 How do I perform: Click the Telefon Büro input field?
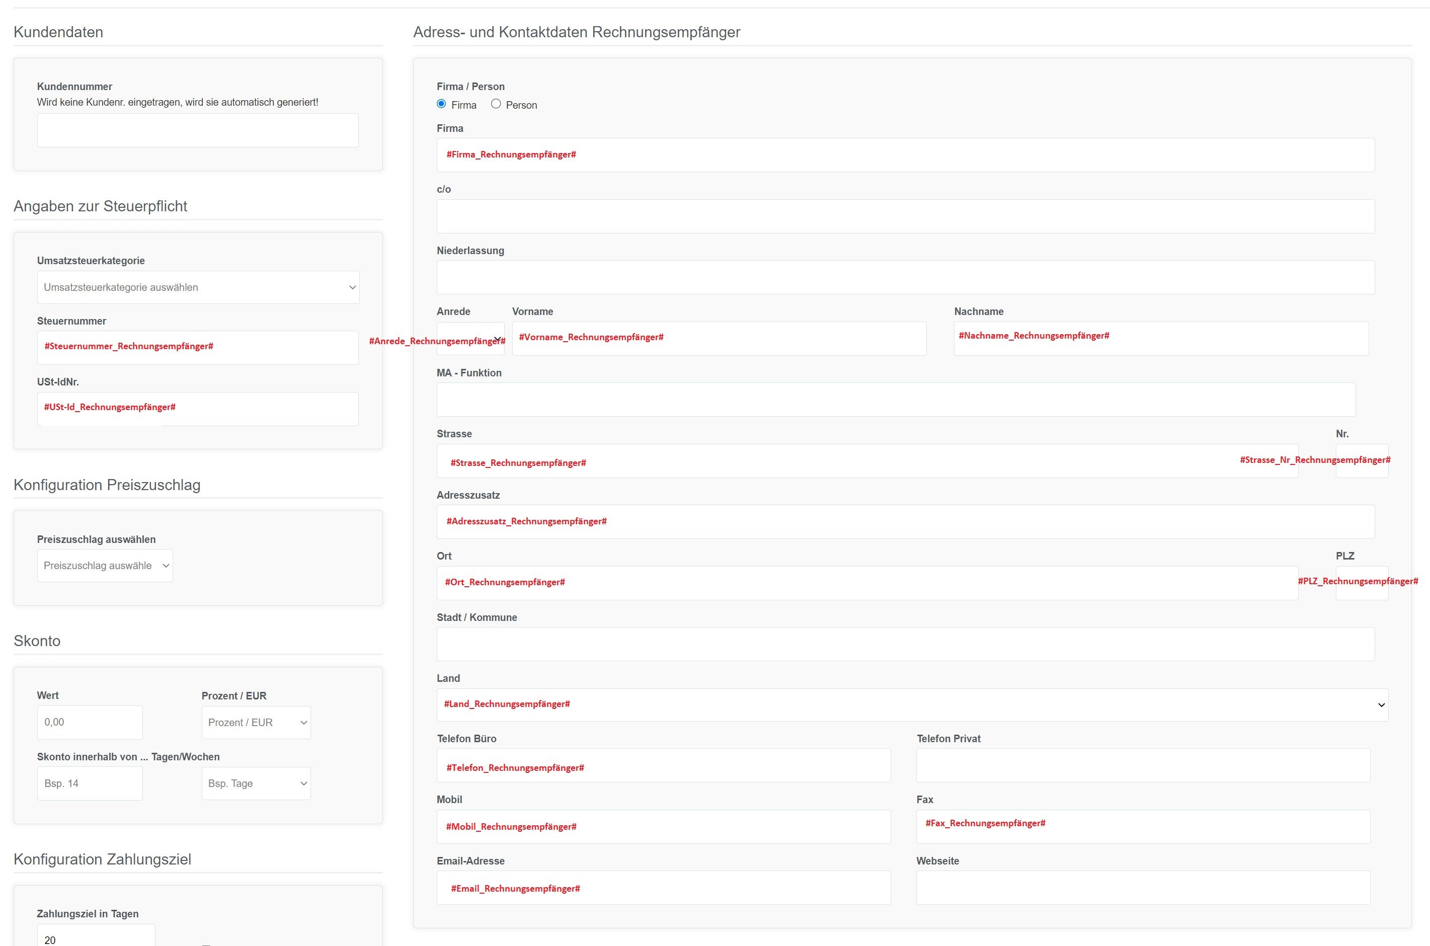664,766
